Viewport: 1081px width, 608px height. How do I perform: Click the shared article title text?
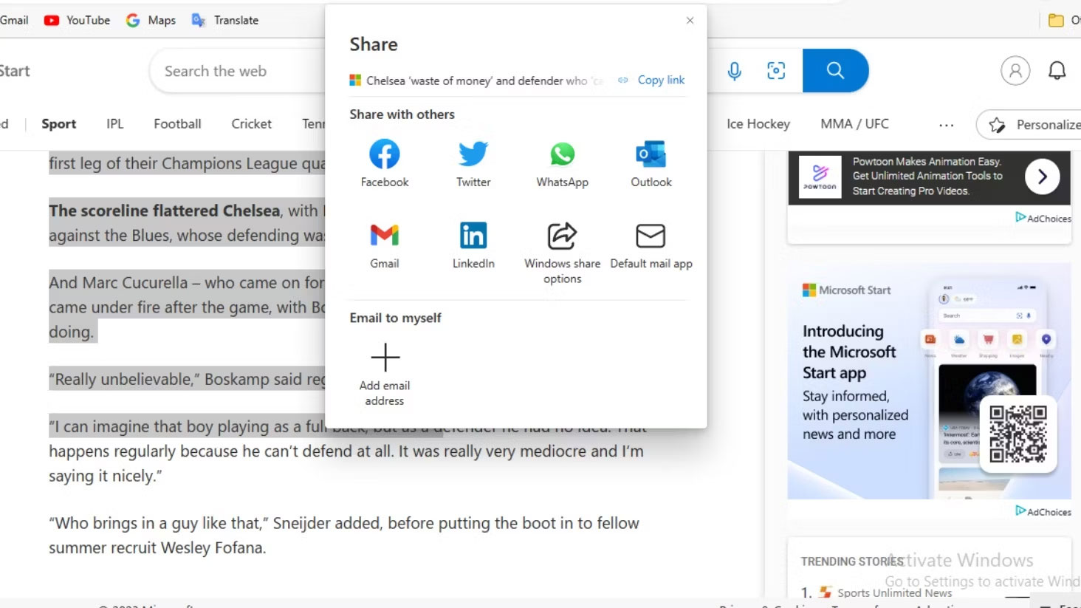[484, 81]
